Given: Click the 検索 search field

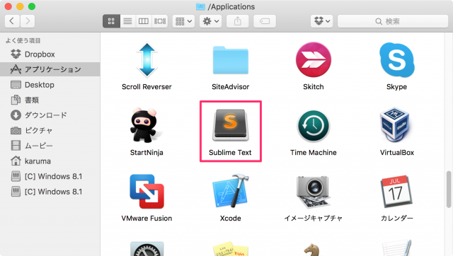Looking at the screenshot, I should 393,21.
